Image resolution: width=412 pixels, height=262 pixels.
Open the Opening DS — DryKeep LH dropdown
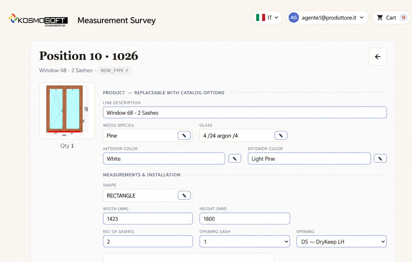tap(341, 242)
